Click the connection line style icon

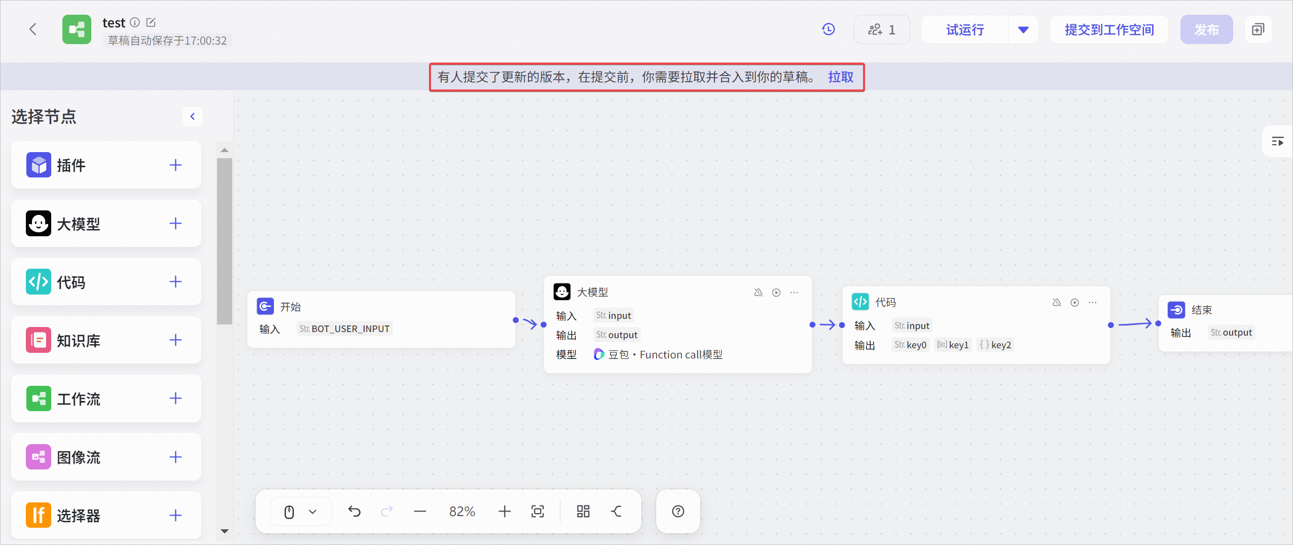pos(617,512)
